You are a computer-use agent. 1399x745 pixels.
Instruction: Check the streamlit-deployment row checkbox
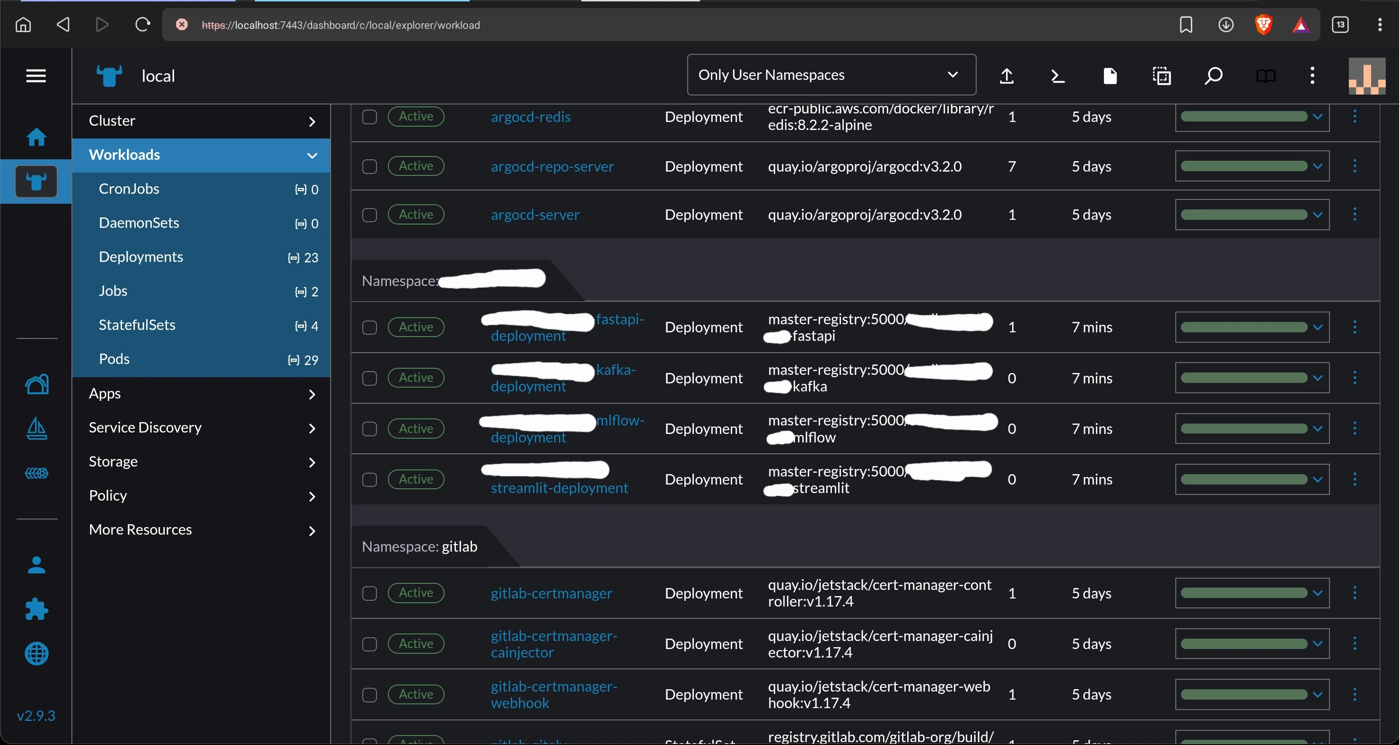369,480
